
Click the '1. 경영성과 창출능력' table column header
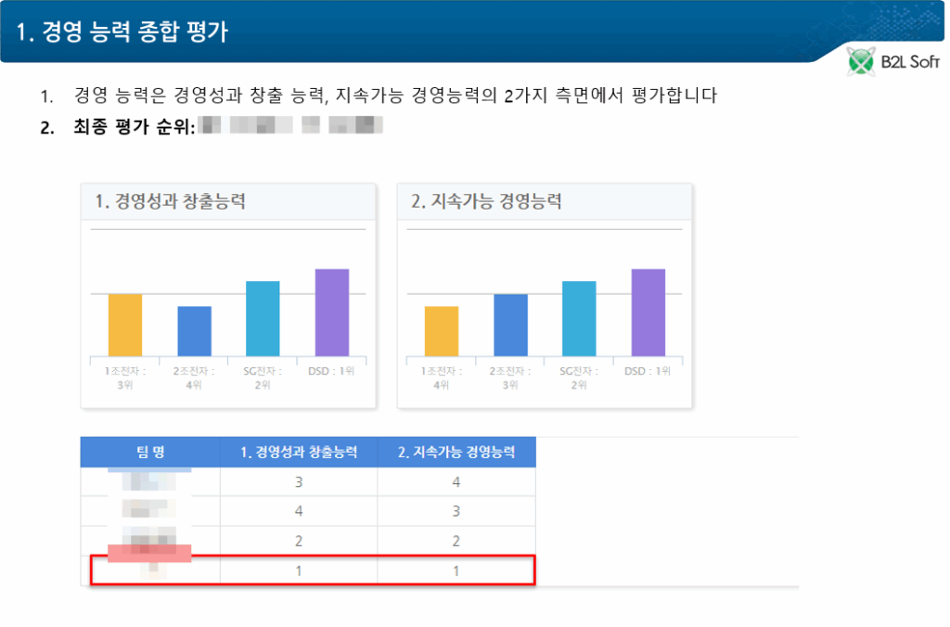299,453
